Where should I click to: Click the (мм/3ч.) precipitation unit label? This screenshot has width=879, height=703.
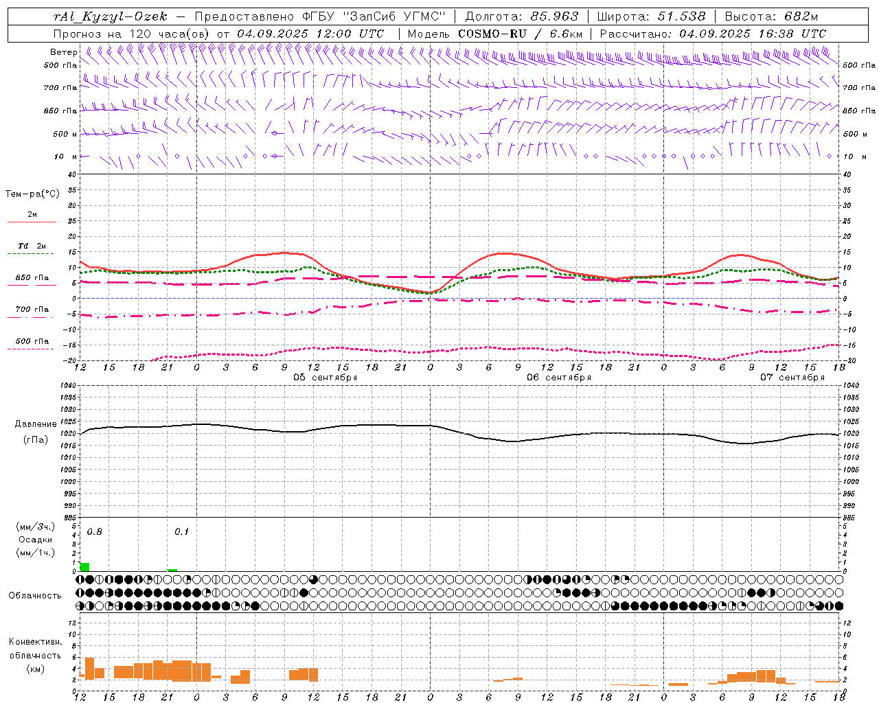[36, 527]
